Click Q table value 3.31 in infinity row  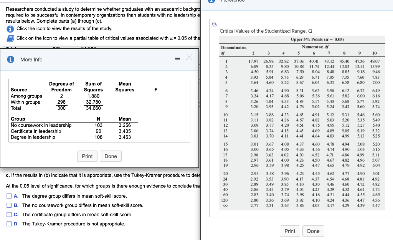[x=269, y=205]
